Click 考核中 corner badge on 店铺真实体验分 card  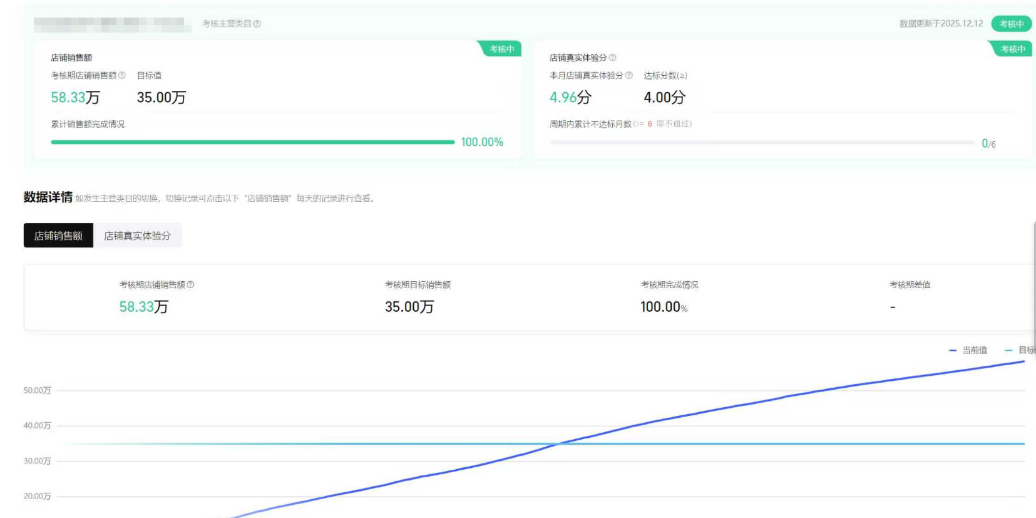(x=1012, y=49)
